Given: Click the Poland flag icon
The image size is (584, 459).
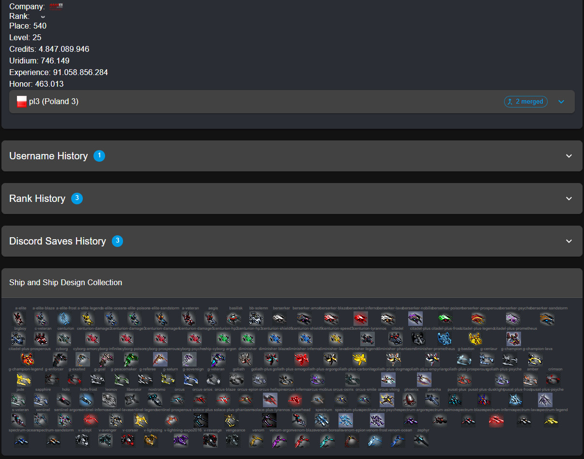Looking at the screenshot, I should [x=22, y=102].
